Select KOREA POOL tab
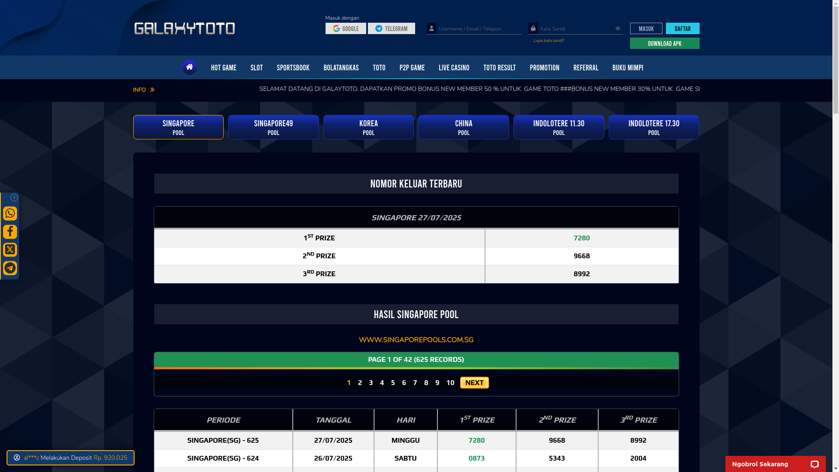 [368, 127]
